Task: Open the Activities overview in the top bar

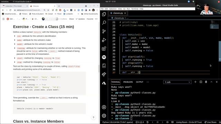Action: (x=5, y=1)
